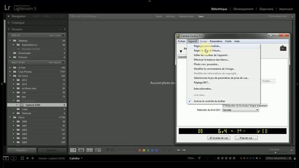Click the Club Photos folder icon

[14, 72]
